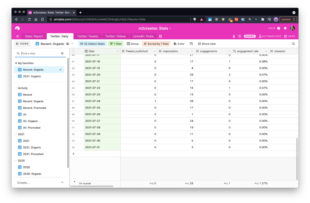310x203 pixels.
Task: Switch to the Stats: Report tab
Action: (34, 36)
